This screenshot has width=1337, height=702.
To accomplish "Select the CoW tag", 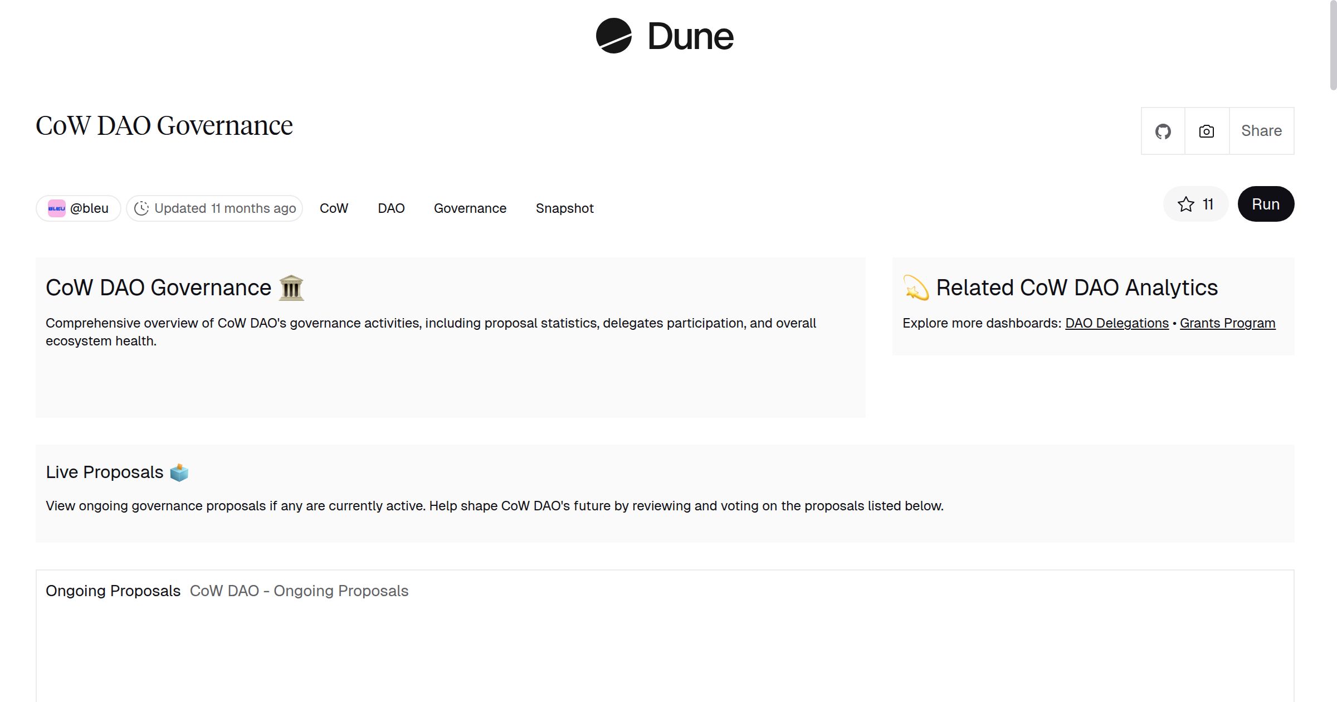I will (334, 208).
